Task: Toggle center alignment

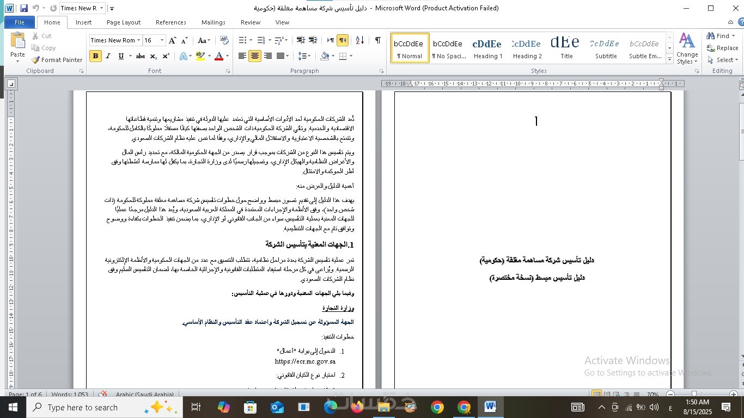Action: (254, 56)
